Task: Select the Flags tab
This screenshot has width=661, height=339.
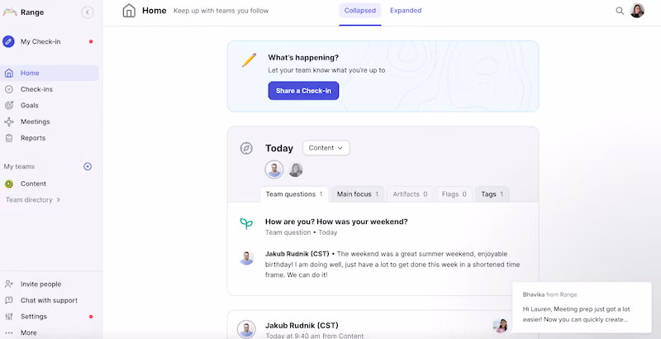Action: [454, 194]
